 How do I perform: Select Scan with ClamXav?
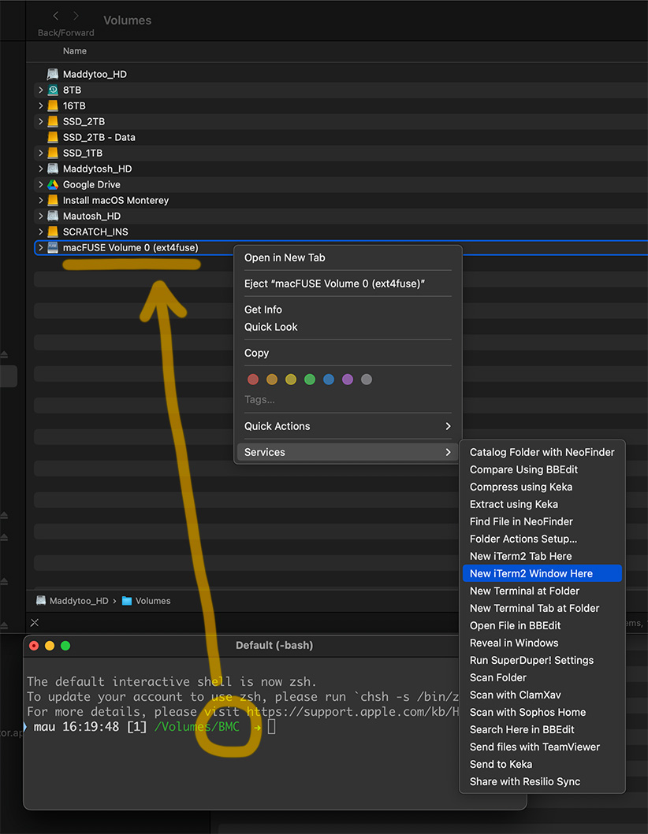(x=542, y=695)
